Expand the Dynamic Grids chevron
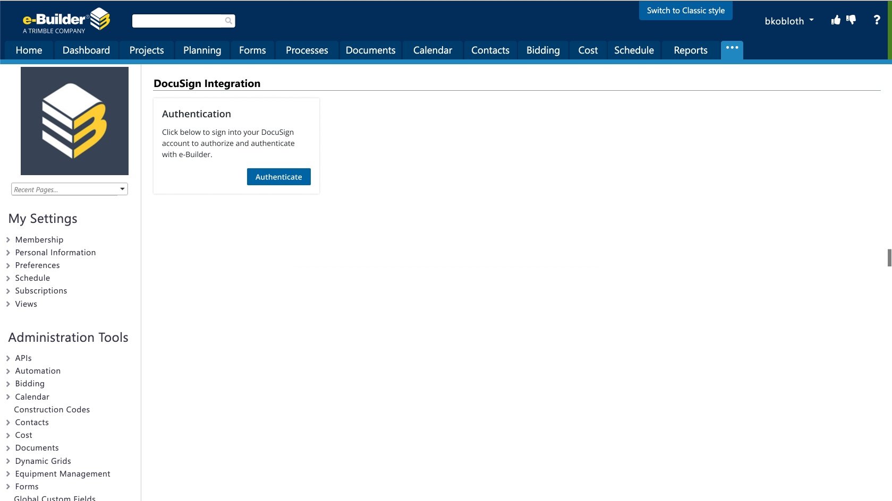 pyautogui.click(x=8, y=461)
